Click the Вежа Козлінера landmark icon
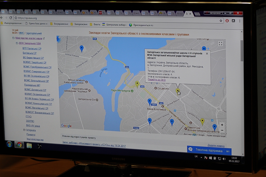 [163, 107]
